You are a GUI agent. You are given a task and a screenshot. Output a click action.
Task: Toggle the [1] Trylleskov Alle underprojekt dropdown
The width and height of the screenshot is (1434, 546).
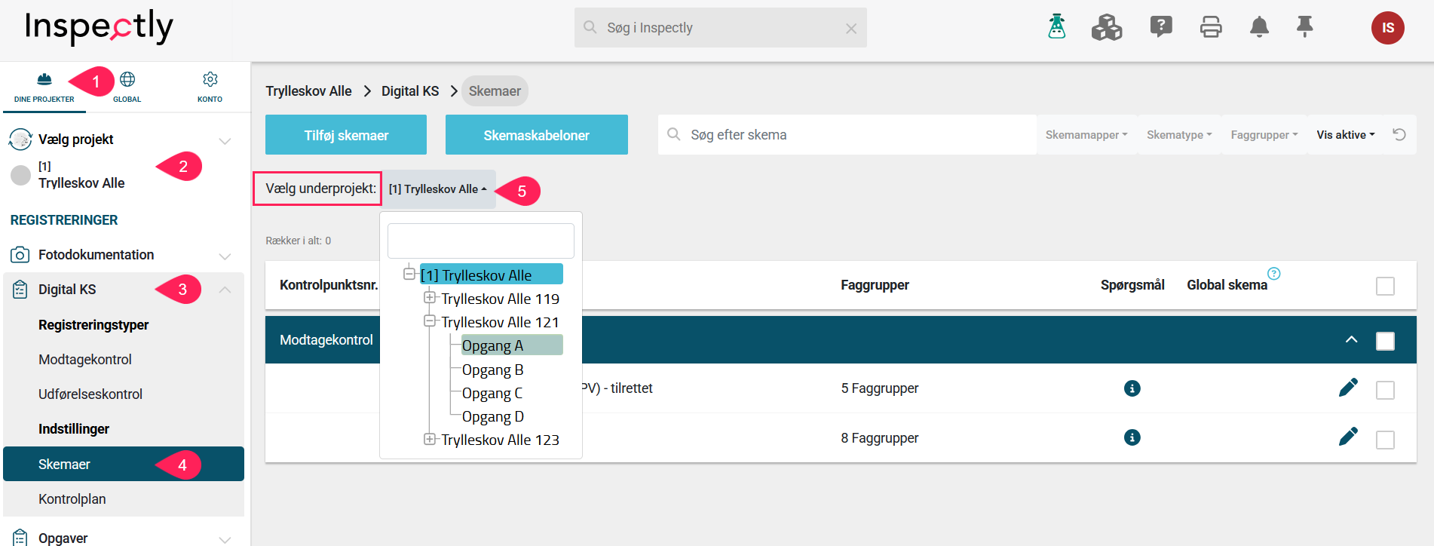point(438,189)
